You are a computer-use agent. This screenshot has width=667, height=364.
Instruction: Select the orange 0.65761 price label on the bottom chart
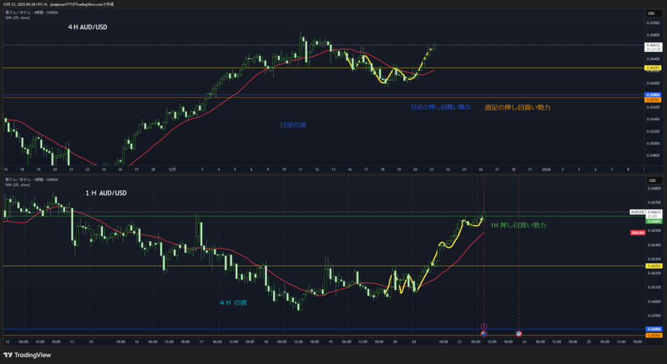(x=653, y=335)
